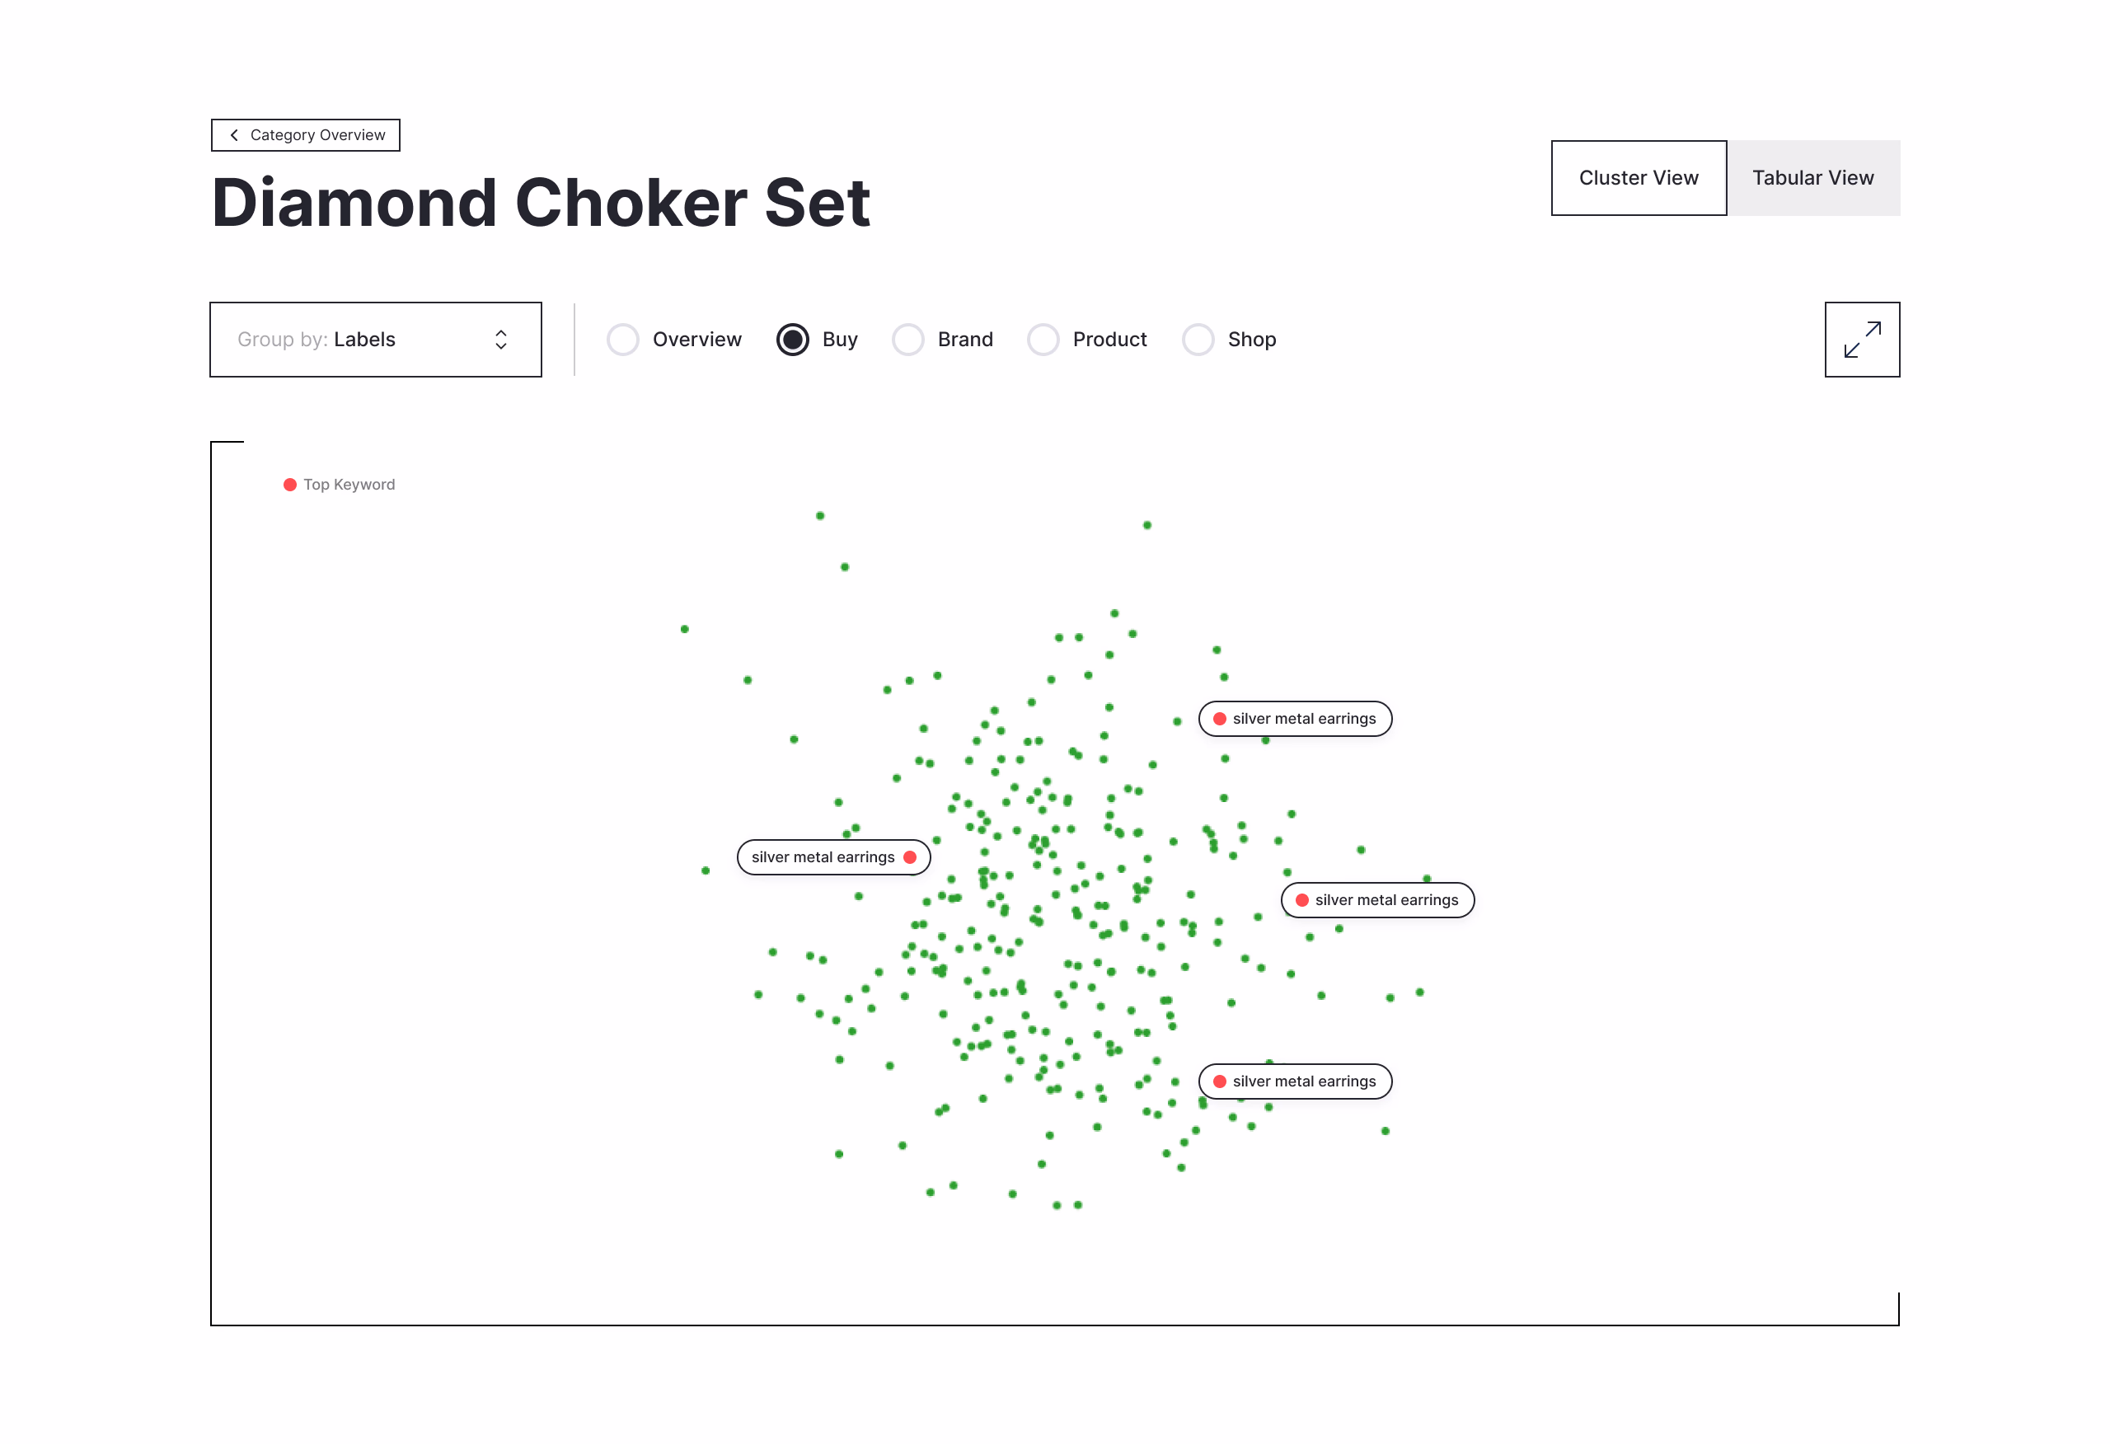Click red dot in bottom silver metal earrings label
Screen dimensions: 2110x1445
click(x=1219, y=1081)
